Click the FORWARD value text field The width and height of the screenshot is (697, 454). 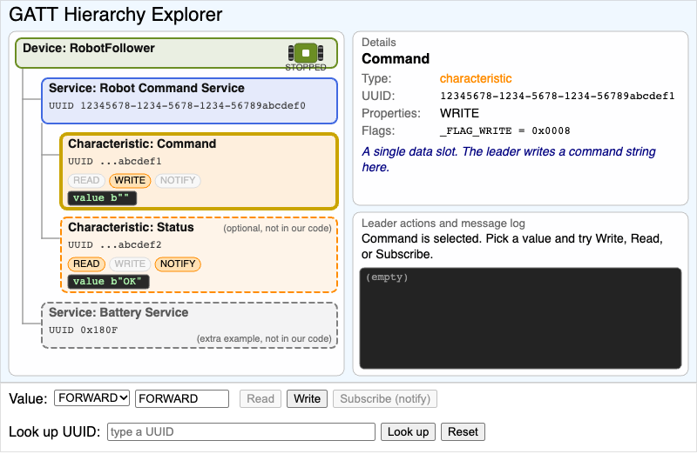(x=182, y=398)
